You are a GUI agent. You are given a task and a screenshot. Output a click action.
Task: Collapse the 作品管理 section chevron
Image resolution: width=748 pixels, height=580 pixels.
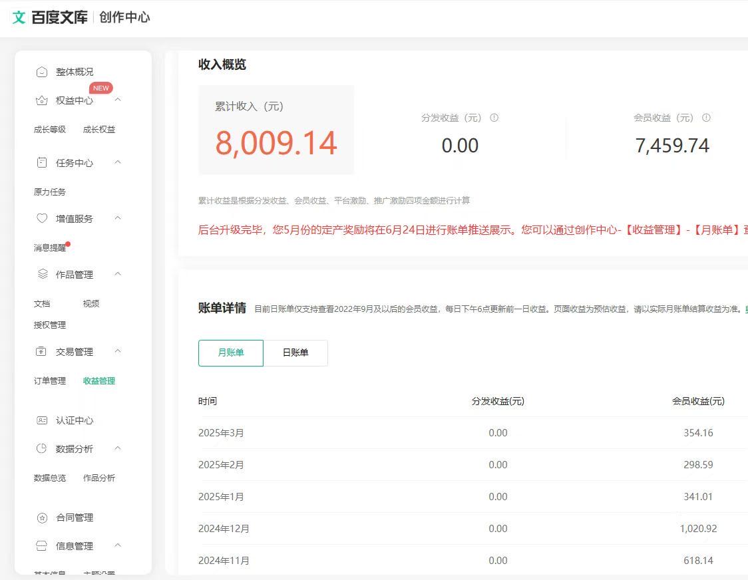[118, 274]
